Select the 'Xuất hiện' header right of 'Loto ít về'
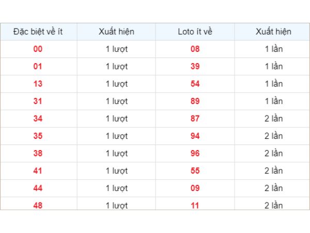Screen dimensions: 310x233 [x=273, y=32]
